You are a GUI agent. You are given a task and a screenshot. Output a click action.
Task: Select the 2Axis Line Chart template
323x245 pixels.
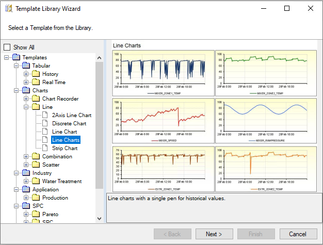(72, 116)
